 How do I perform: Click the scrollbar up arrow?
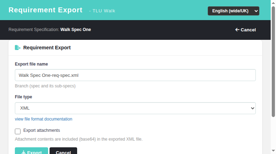(x=273, y=3)
